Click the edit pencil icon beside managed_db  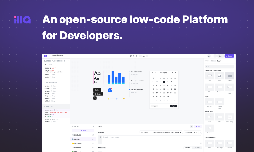[200, 132]
